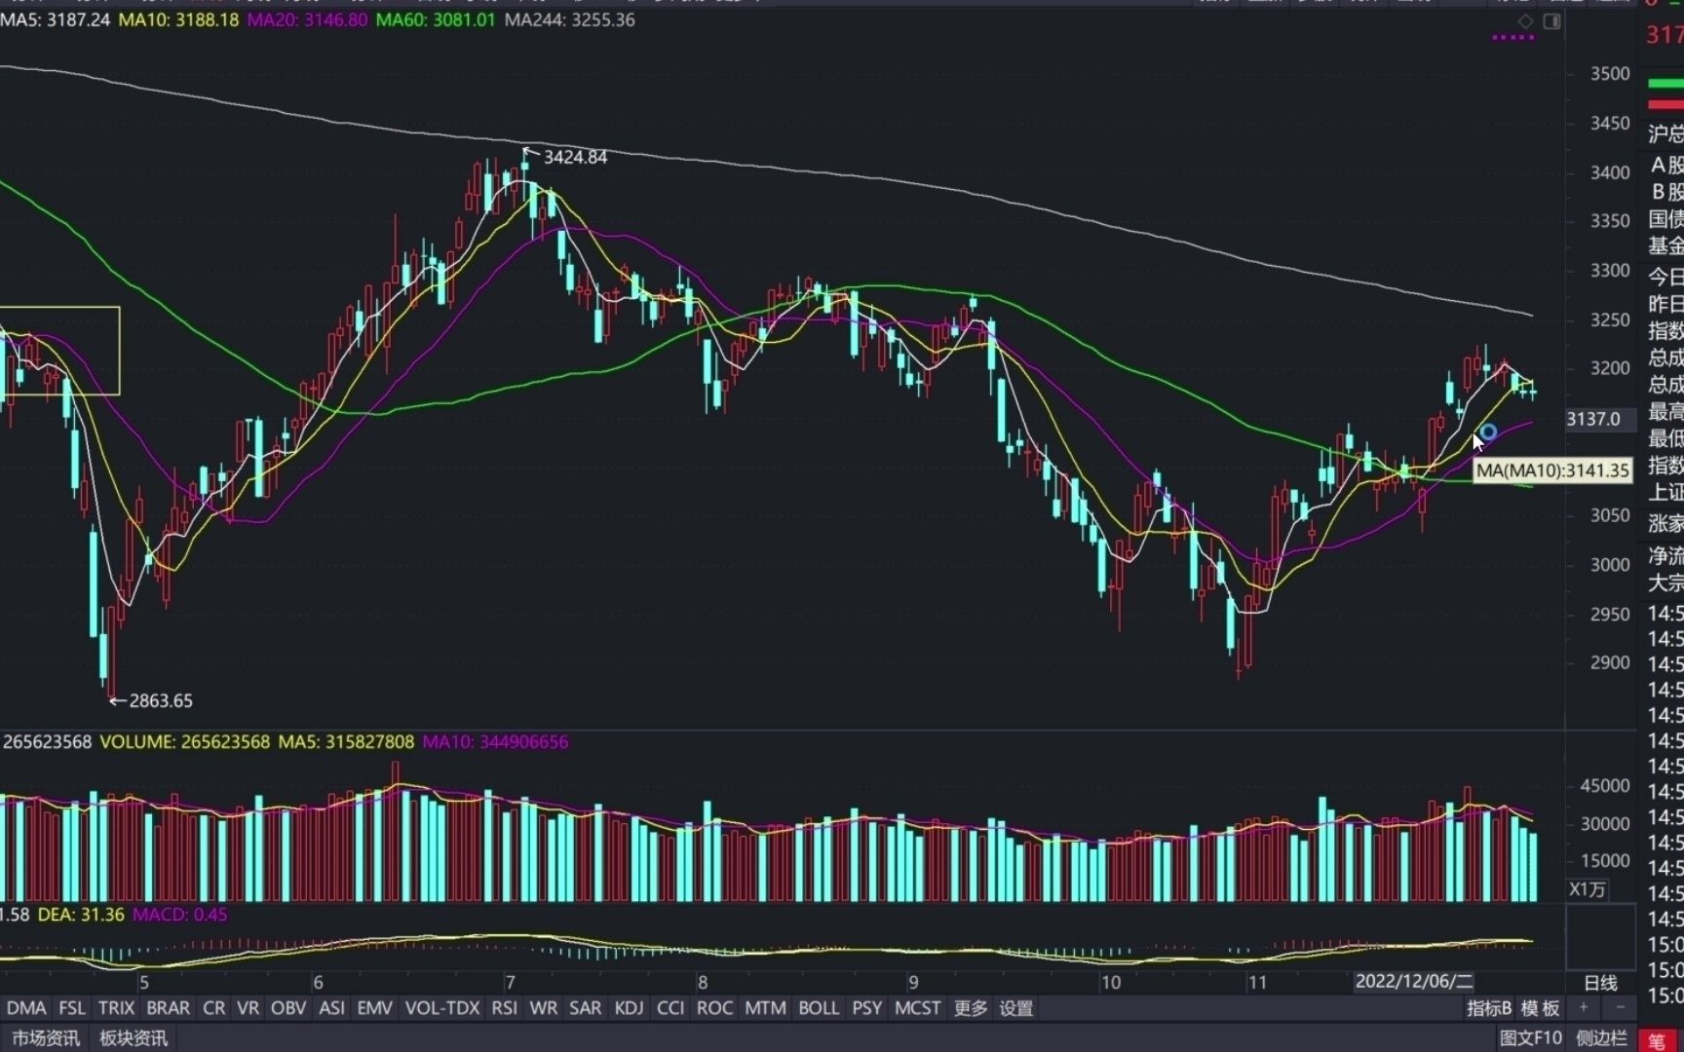Select the EMV indicator tab
The image size is (1684, 1052).
pyautogui.click(x=374, y=1008)
